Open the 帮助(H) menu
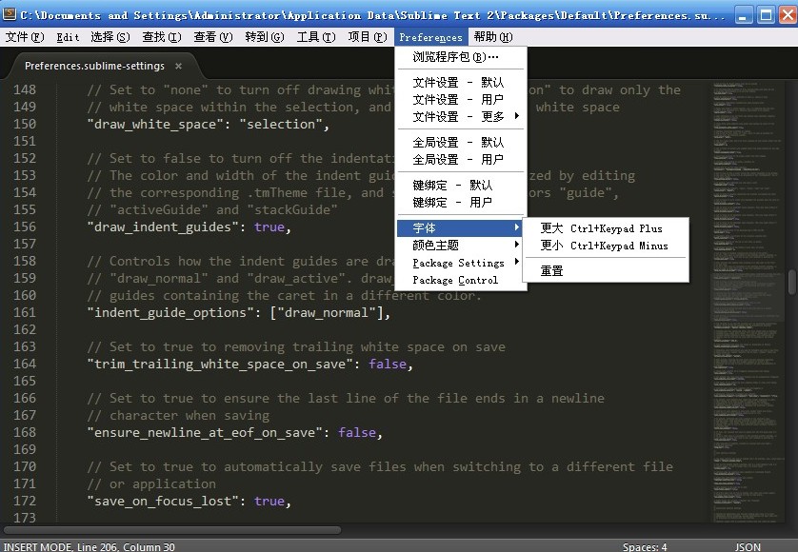This screenshot has width=798, height=552. pyautogui.click(x=493, y=37)
